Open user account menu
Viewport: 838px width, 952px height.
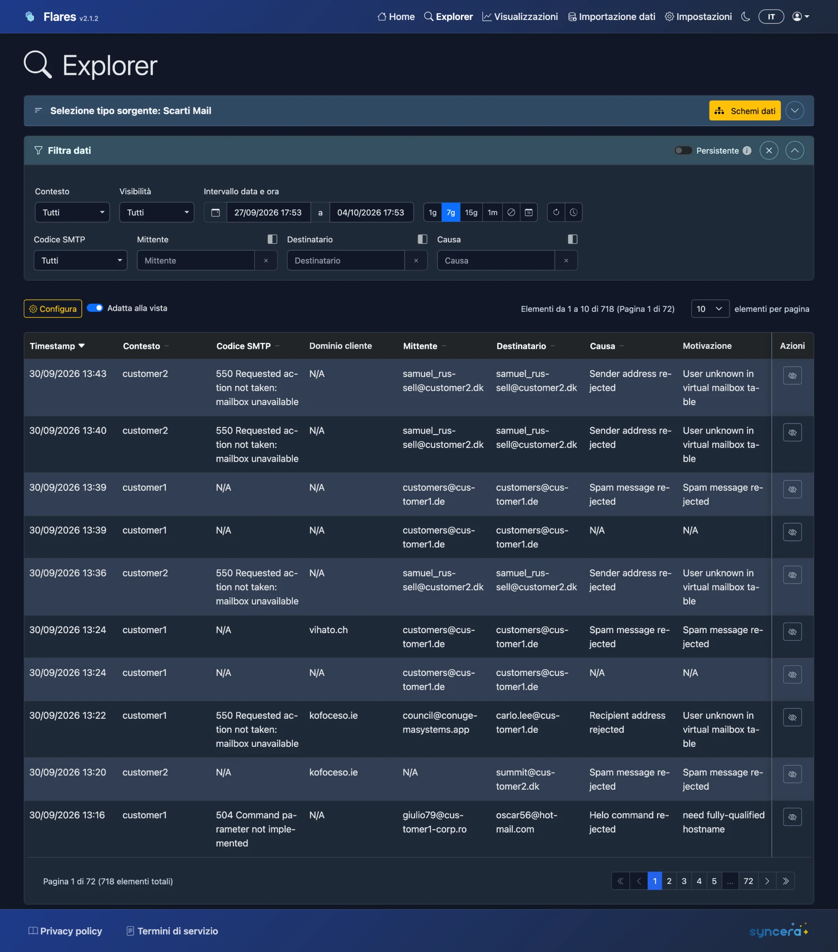(x=801, y=17)
